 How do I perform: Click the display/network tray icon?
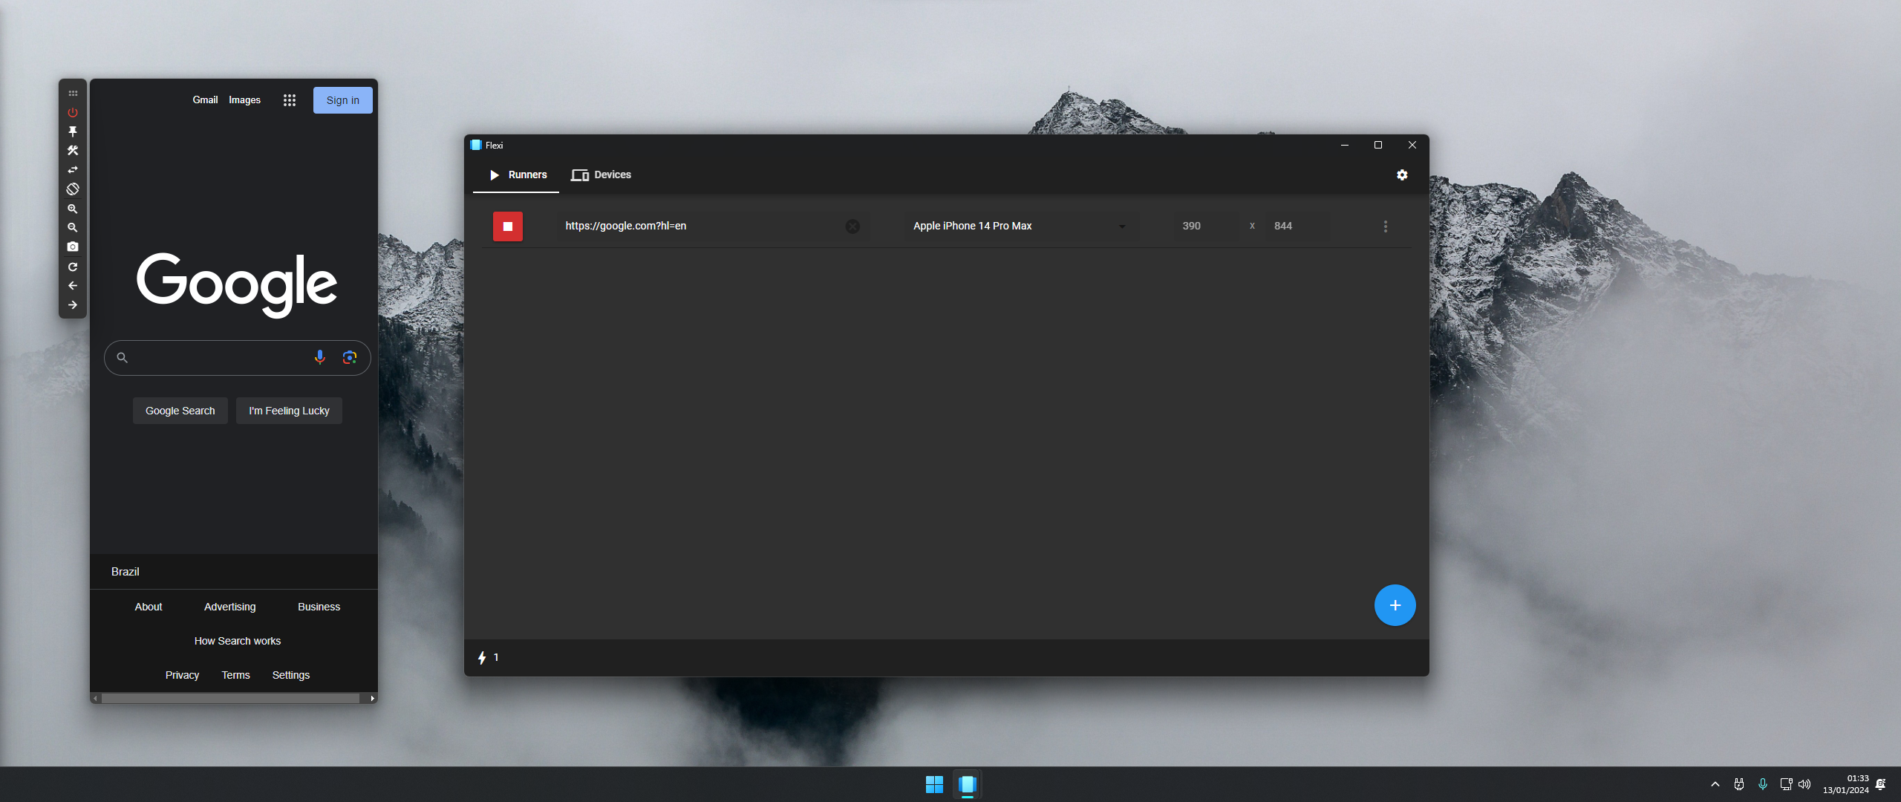click(1786, 784)
